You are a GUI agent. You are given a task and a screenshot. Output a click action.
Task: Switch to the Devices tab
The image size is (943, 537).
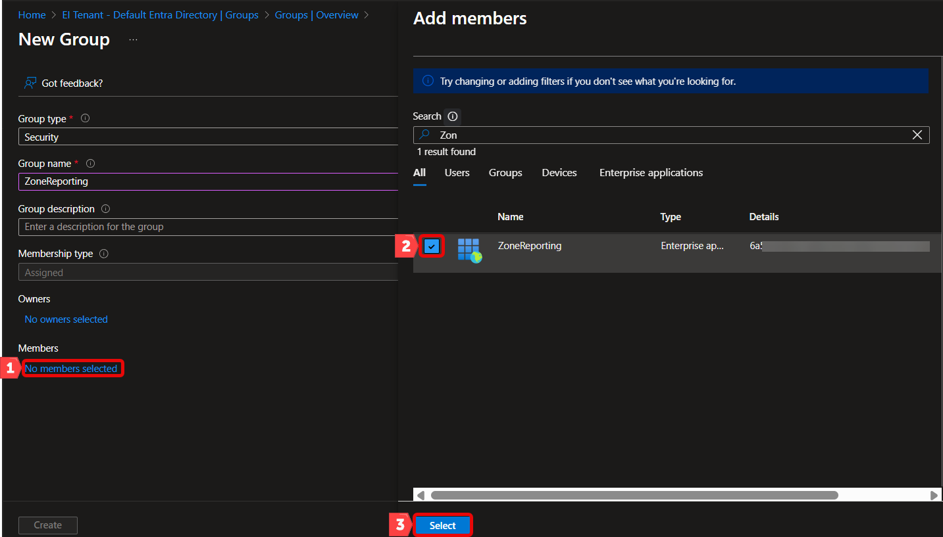click(559, 173)
